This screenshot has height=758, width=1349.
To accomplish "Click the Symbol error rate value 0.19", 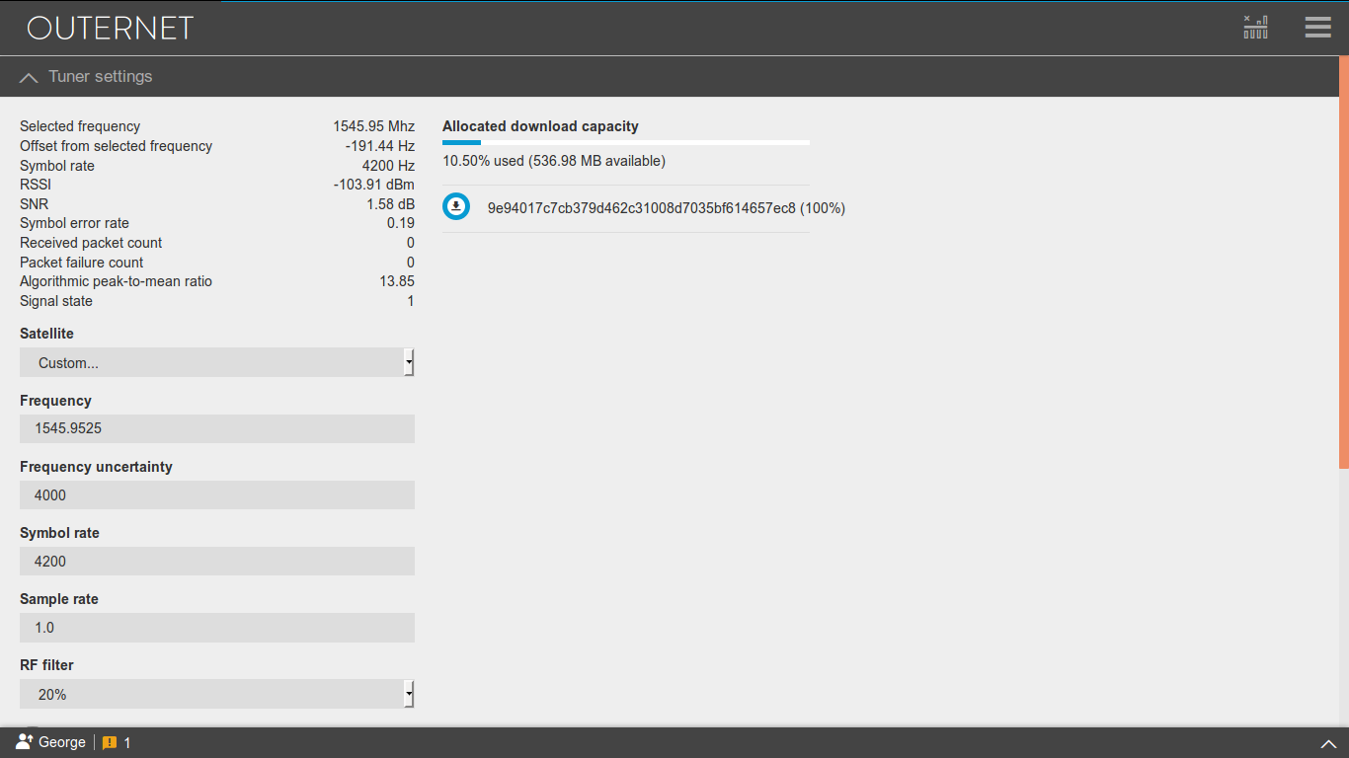I will (401, 223).
